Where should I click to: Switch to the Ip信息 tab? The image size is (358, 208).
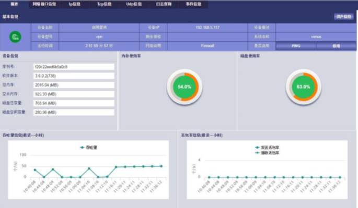click(x=74, y=4)
